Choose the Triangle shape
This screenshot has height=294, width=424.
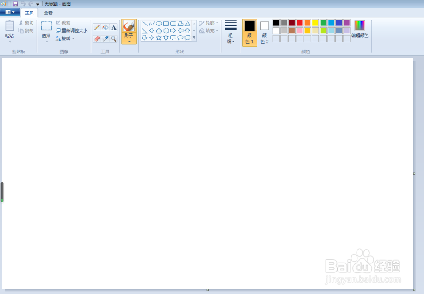(x=188, y=23)
